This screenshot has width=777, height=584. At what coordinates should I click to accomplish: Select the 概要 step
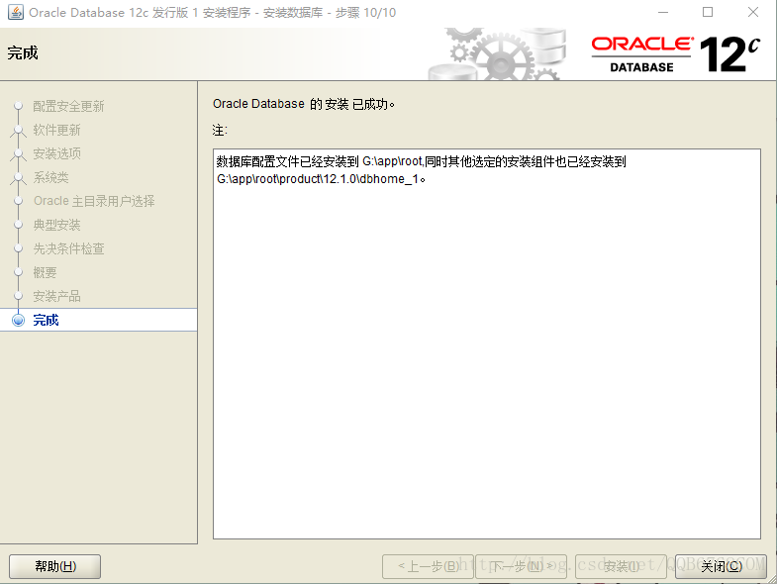coord(45,272)
